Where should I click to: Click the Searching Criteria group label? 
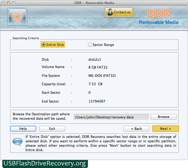26,38
